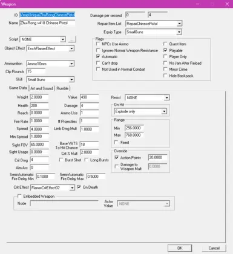Click the Sight Usage field
The width and height of the screenshot is (233, 254).
click(x=39, y=152)
